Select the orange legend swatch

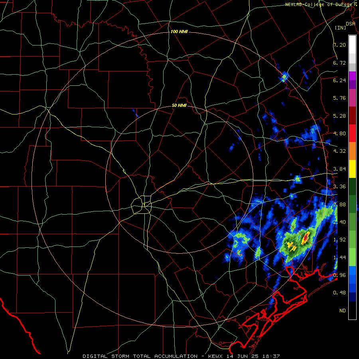point(352,151)
